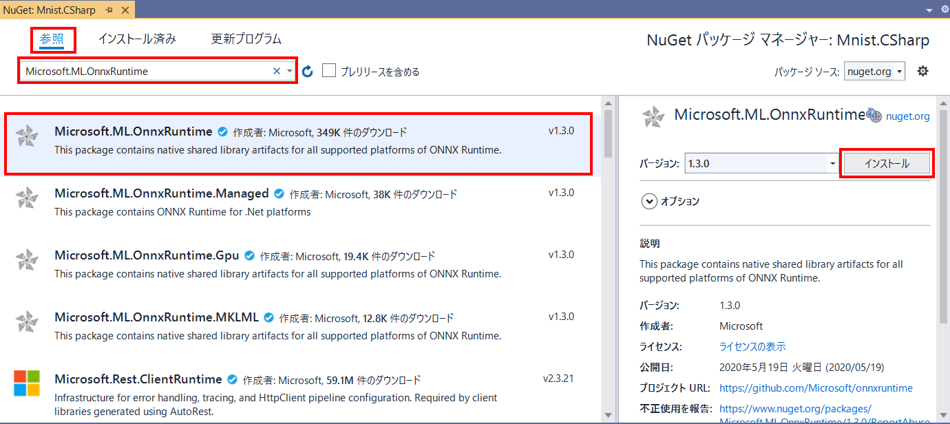Switch to the インストール済み tab
Screen dimensions: 950x424
point(137,39)
